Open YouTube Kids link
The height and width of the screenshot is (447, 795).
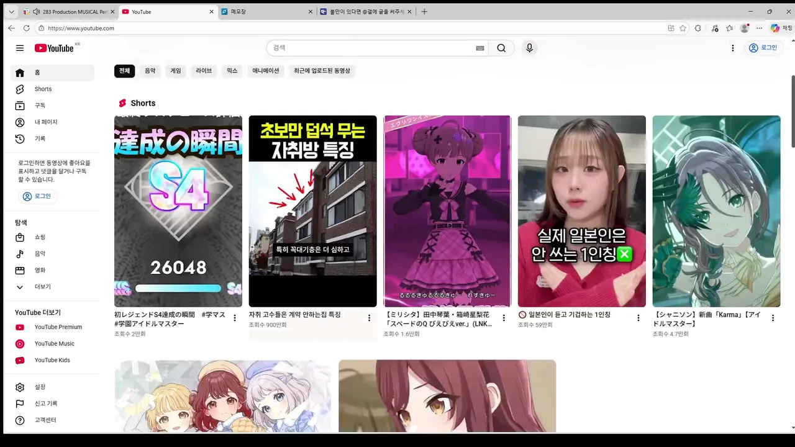52,360
